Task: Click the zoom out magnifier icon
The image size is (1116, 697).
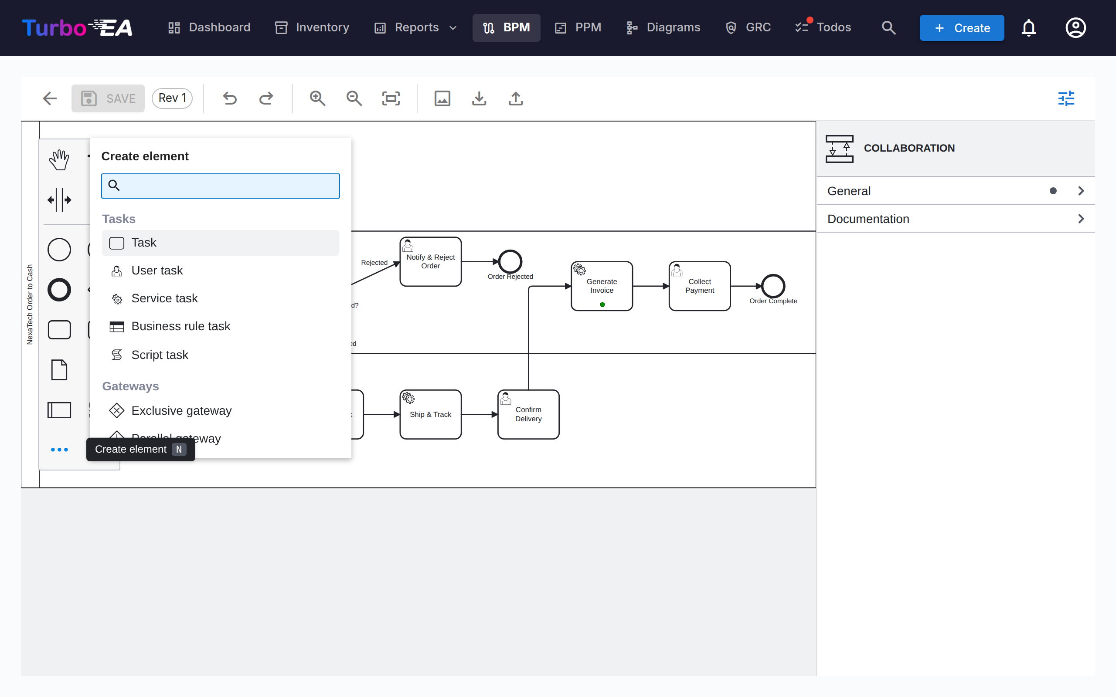Action: 354,98
